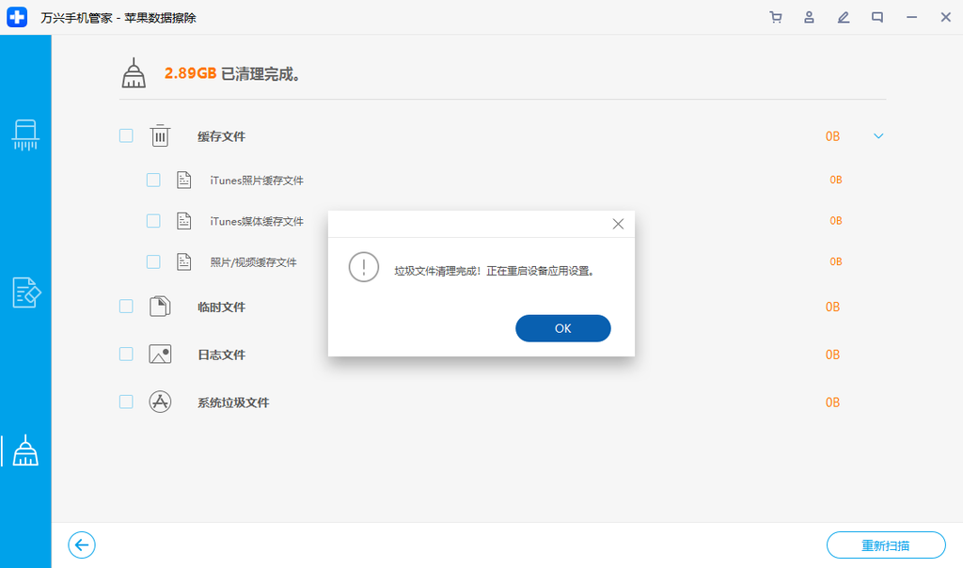Select the 临时文件 checkbox

click(125, 308)
